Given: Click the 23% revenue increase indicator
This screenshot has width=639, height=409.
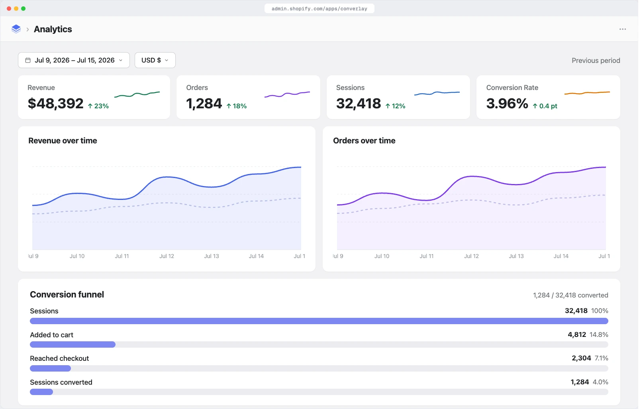Looking at the screenshot, I should pos(98,106).
